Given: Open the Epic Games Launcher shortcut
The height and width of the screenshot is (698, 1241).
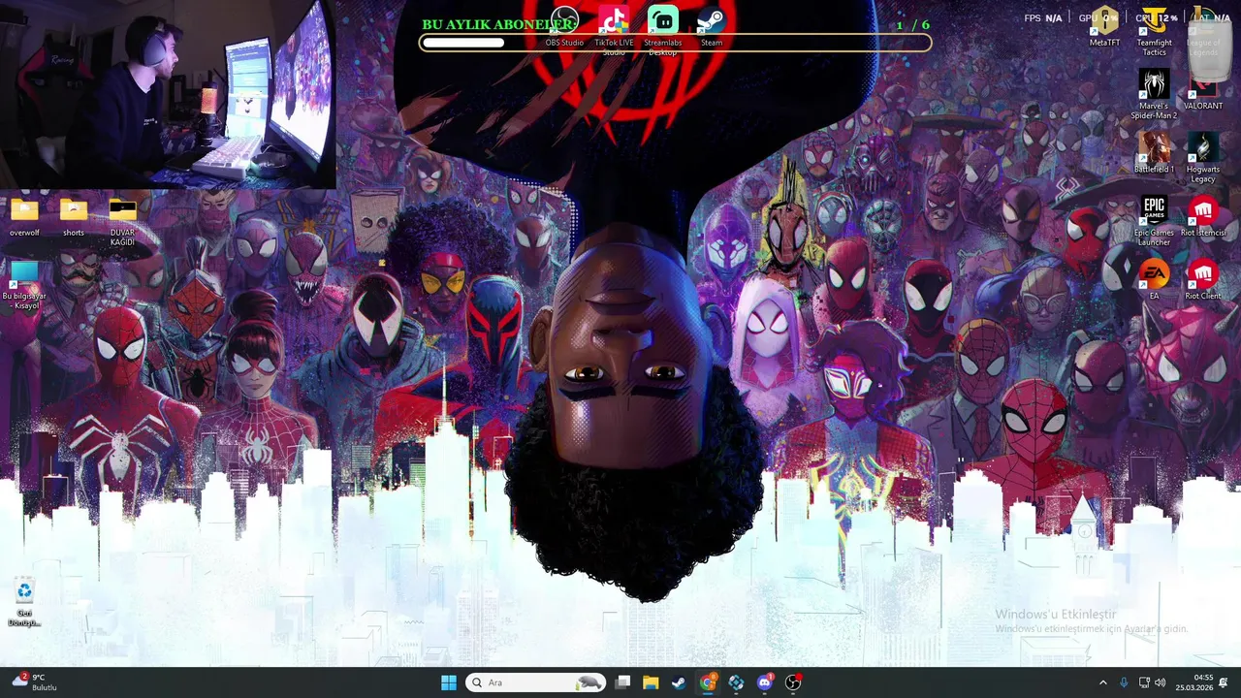Looking at the screenshot, I should 1154,220.
